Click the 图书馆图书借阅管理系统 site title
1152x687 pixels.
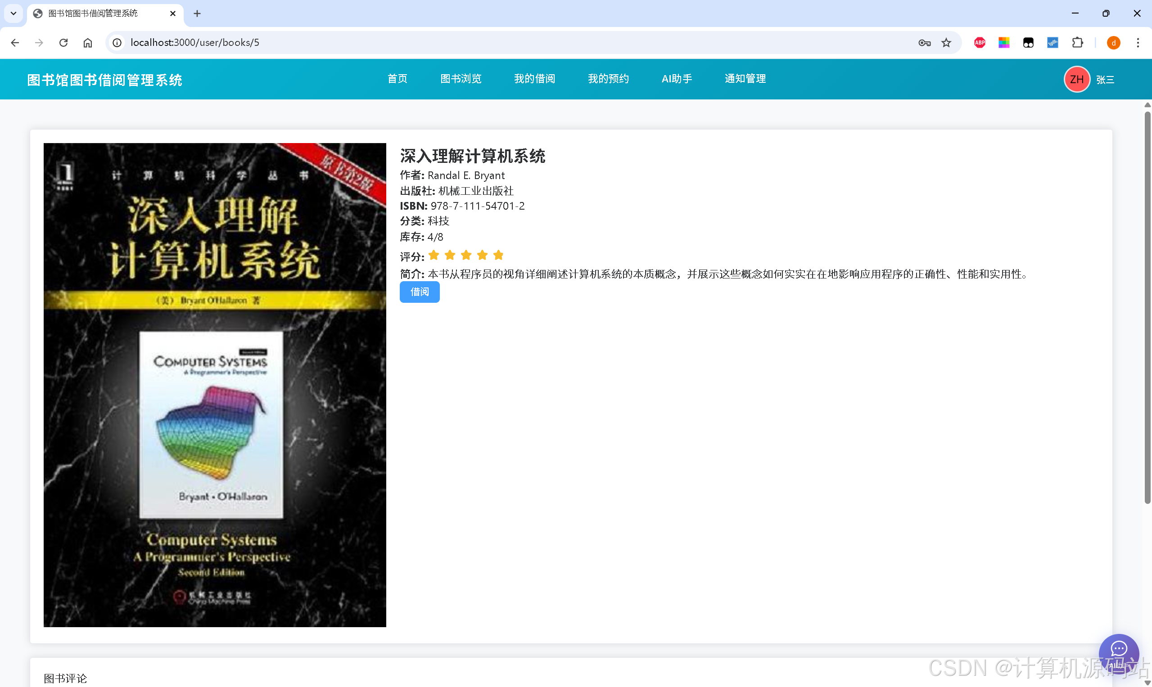105,80
